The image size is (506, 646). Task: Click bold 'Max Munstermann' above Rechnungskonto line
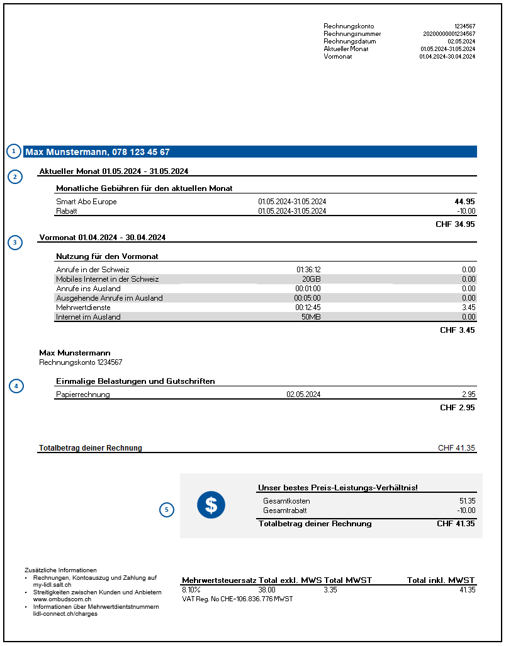(75, 353)
